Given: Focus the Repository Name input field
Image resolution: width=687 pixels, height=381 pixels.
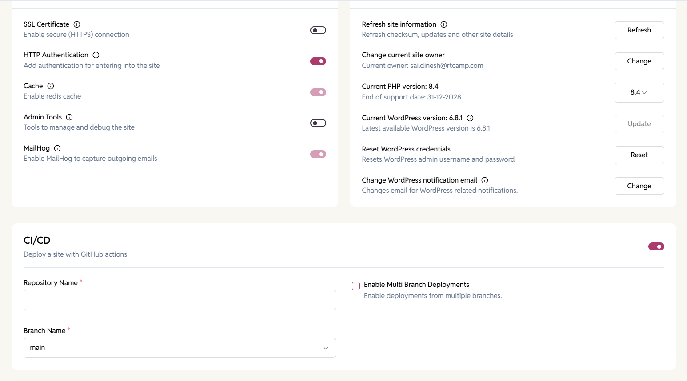Looking at the screenshot, I should pyautogui.click(x=180, y=300).
